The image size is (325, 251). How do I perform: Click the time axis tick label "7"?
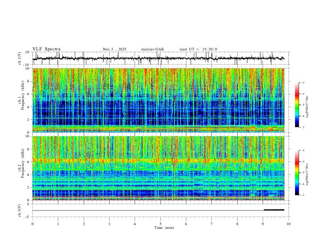pyautogui.click(x=212, y=224)
